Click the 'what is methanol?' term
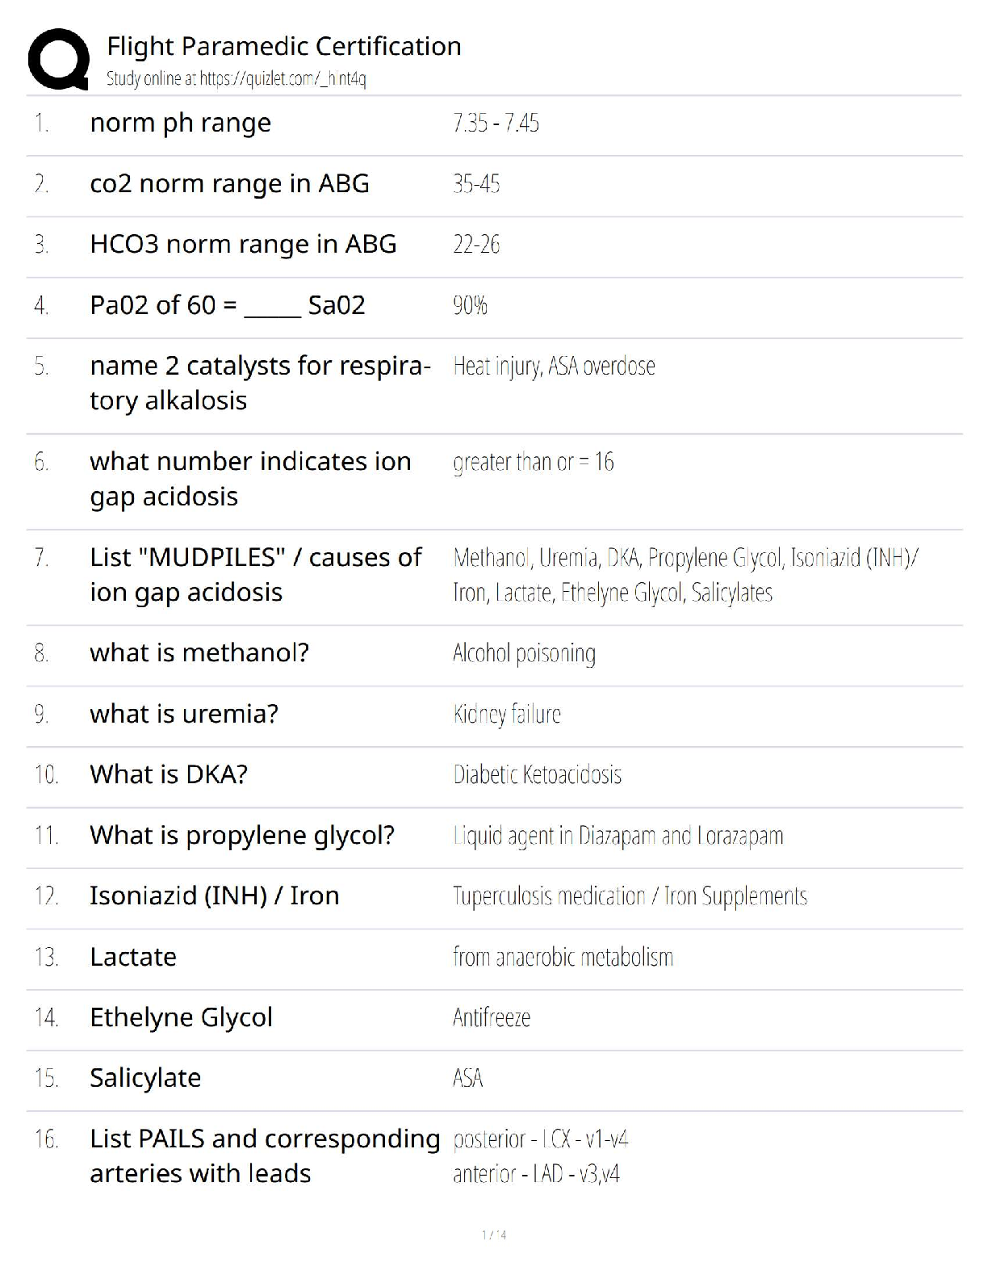The height and width of the screenshot is (1279, 988). pyautogui.click(x=199, y=652)
